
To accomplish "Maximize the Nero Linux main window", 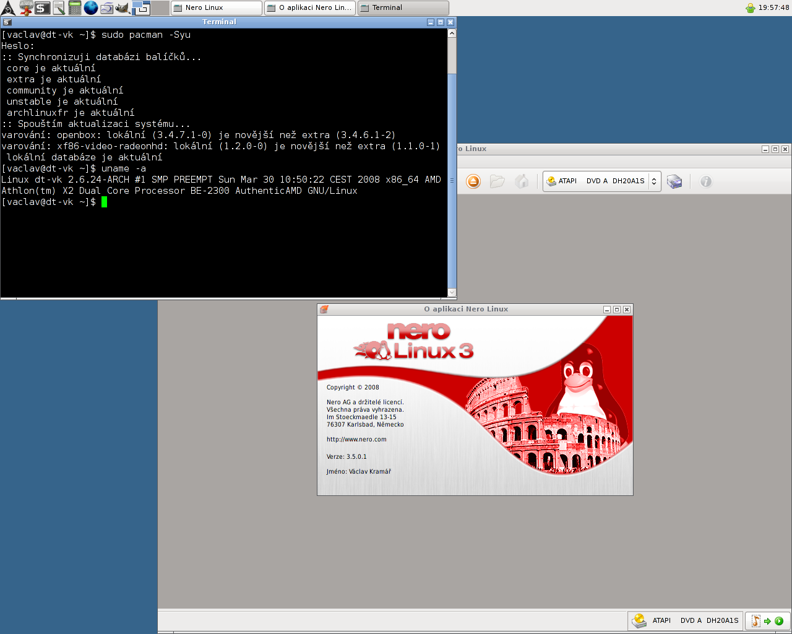I will [775, 149].
